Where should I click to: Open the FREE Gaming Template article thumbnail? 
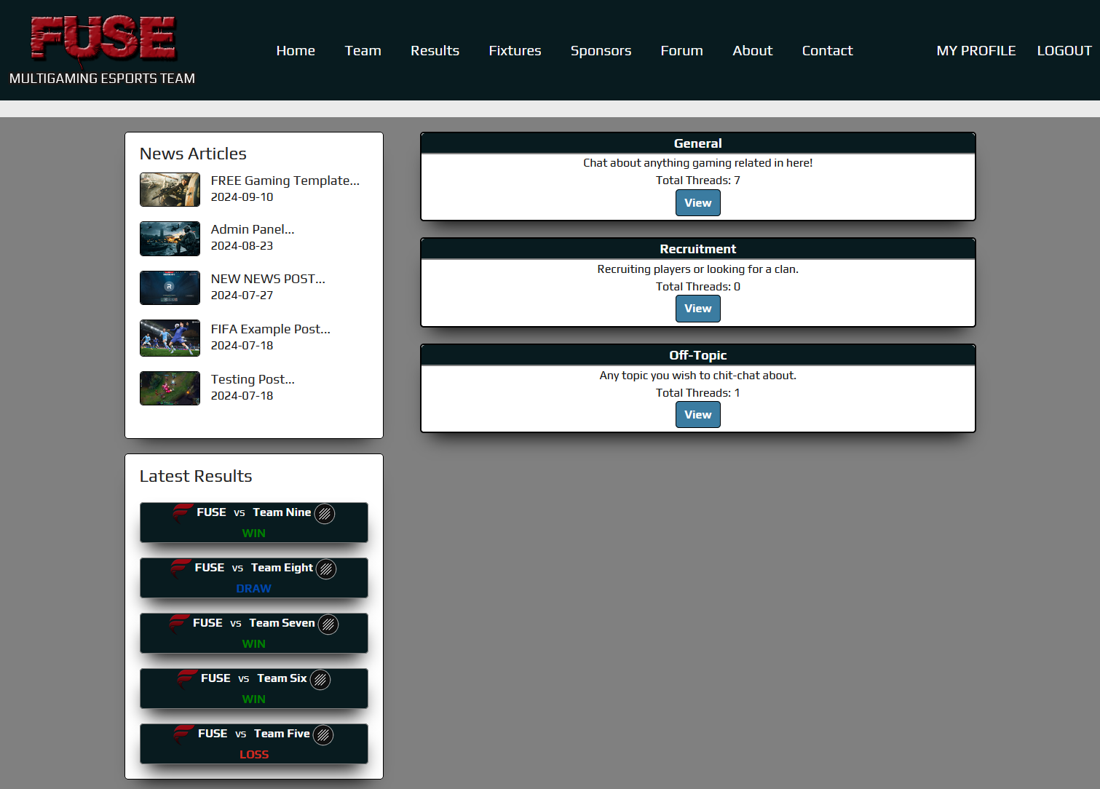click(x=170, y=189)
